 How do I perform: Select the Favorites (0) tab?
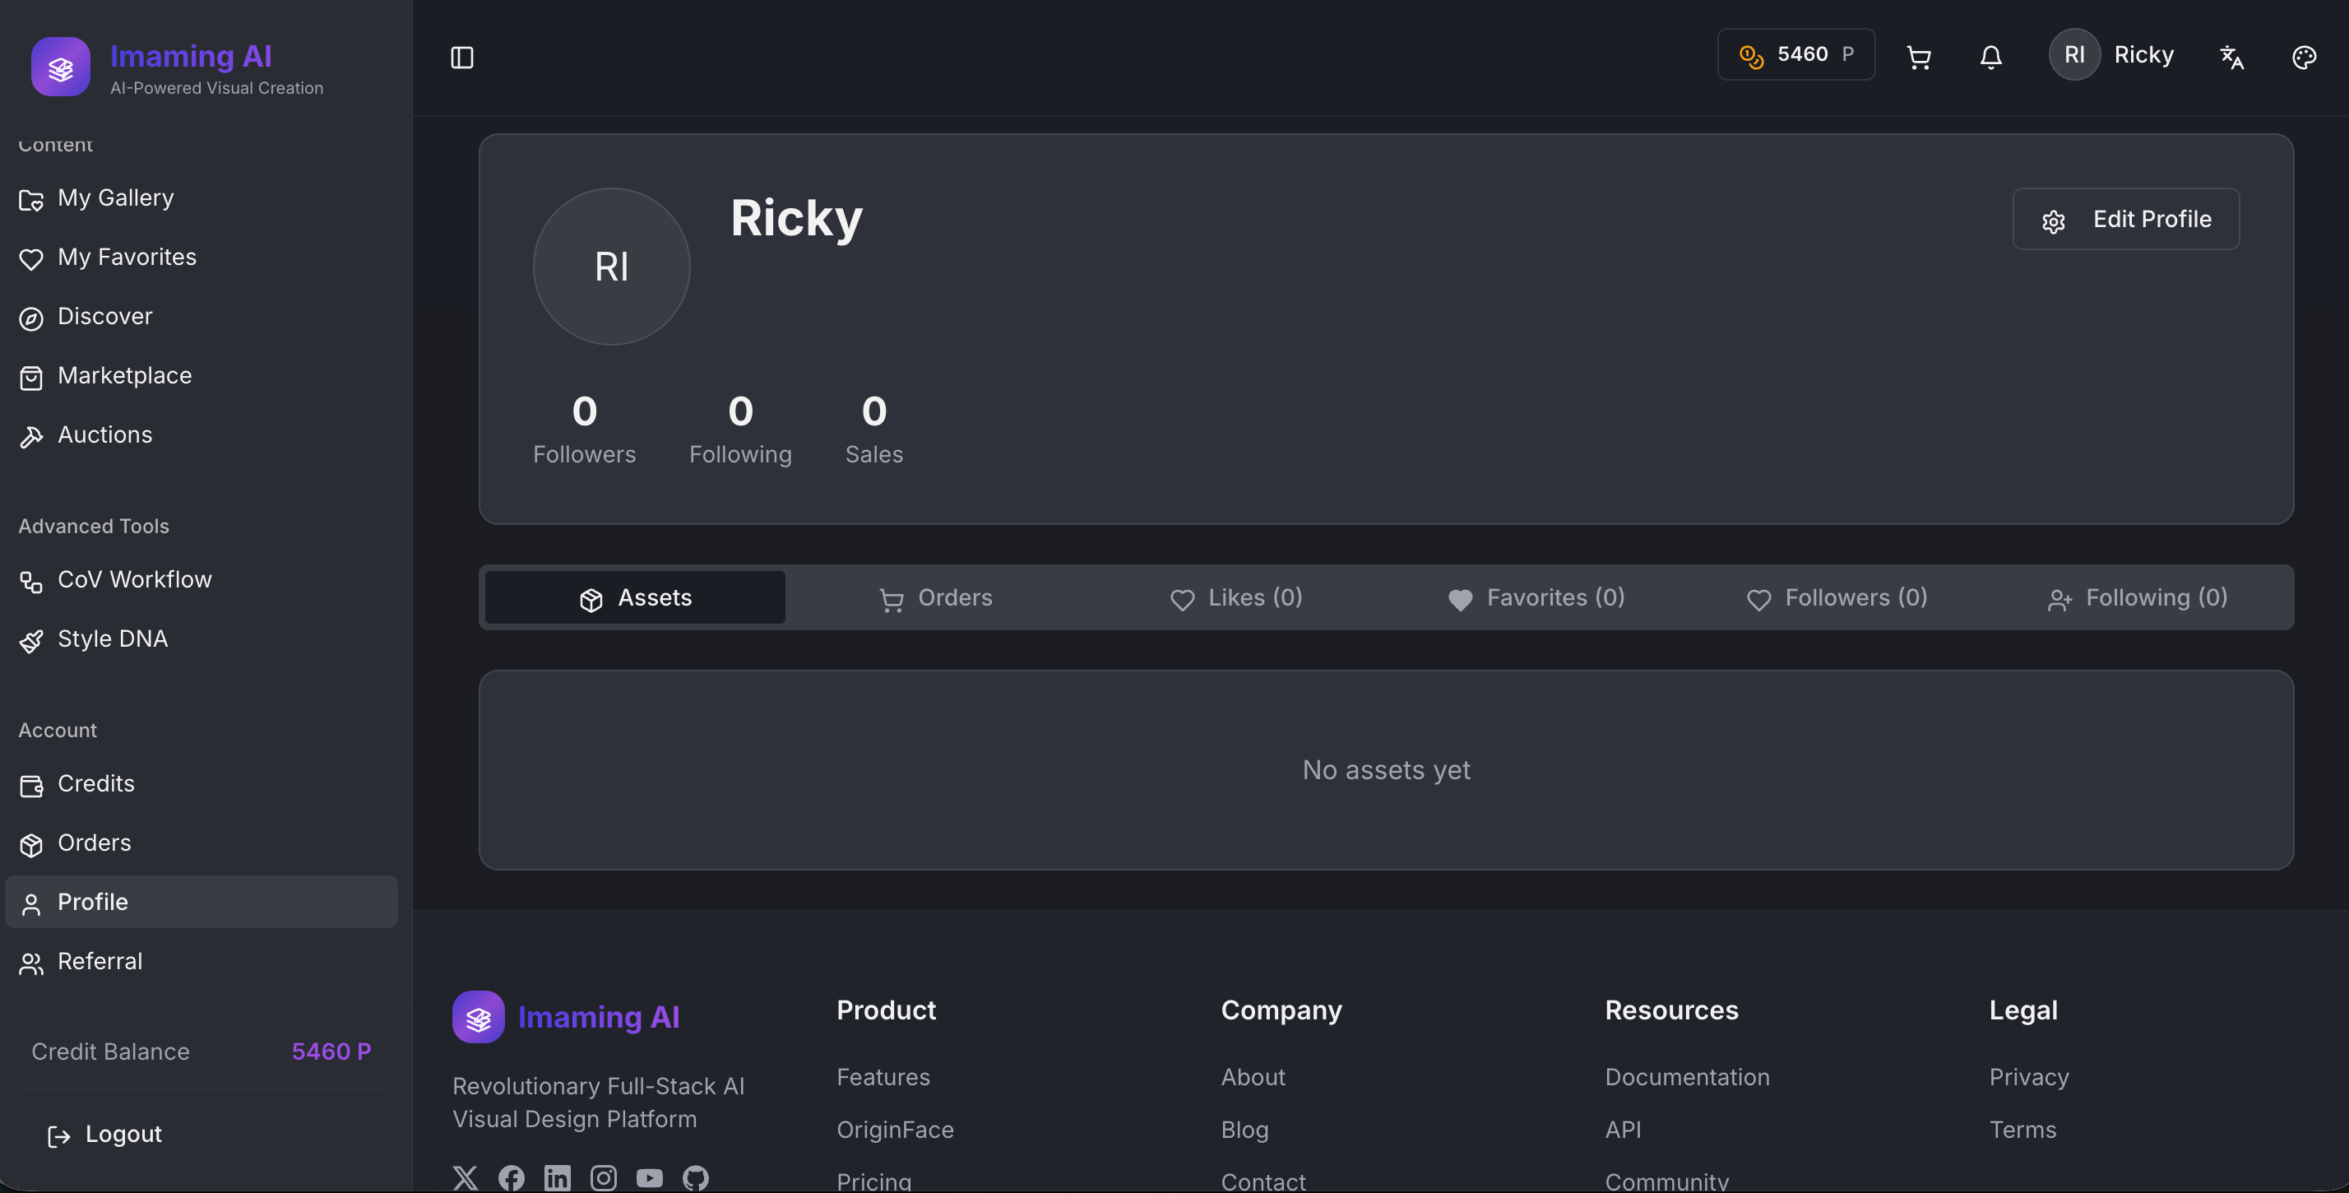pos(1536,597)
